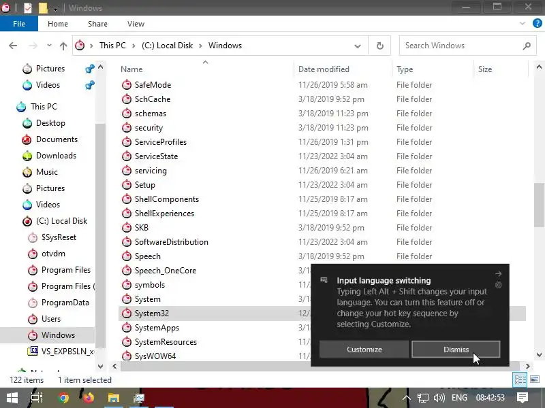545x408 pixels.
Task: Open Desktop in the navigation pane
Action: [50, 123]
